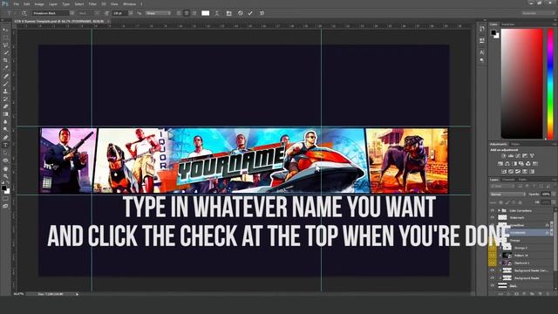The width and height of the screenshot is (558, 314).
Task: Click the check mark to commit text
Action: coord(250,13)
